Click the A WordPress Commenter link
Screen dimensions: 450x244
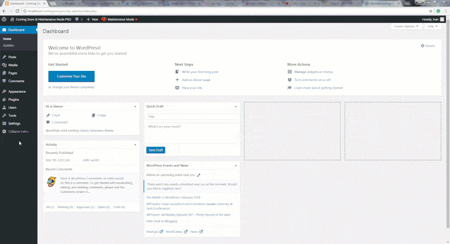[x=85, y=179]
